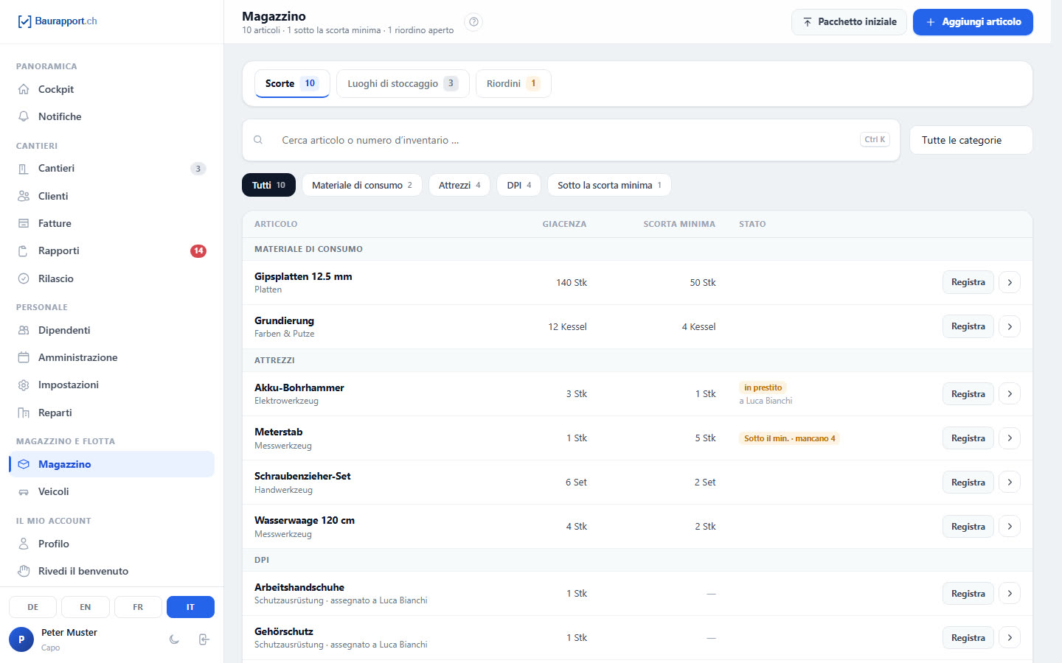
Task: Click Registra for Schraubenzieher-Set
Action: click(x=968, y=483)
